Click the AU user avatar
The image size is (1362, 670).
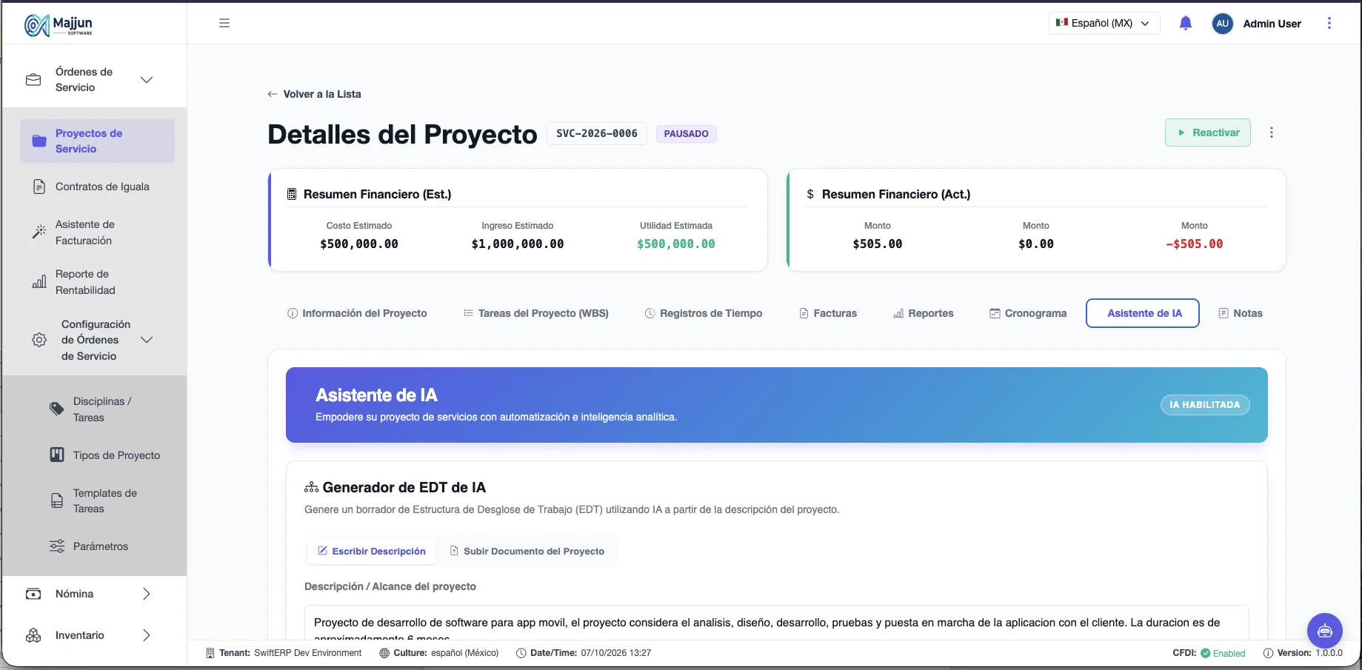click(1222, 24)
